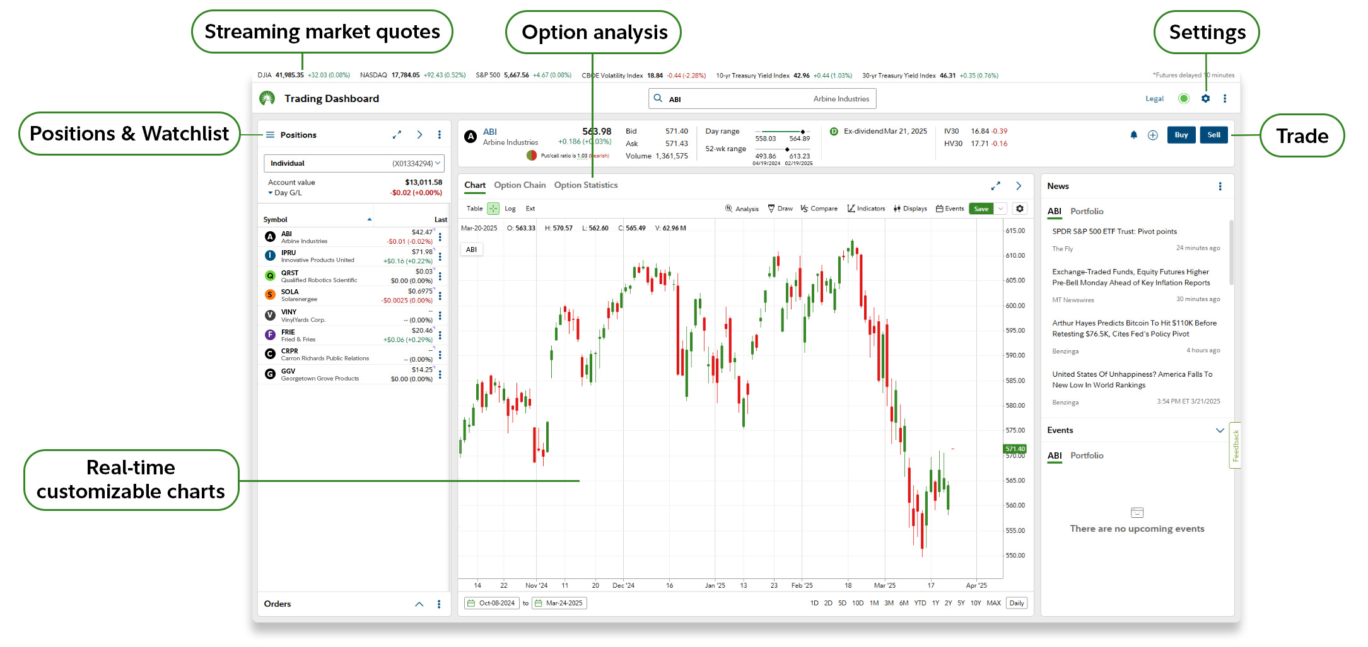Click the symbol search field
Image resolution: width=1368 pixels, height=647 pixels.
tap(761, 99)
